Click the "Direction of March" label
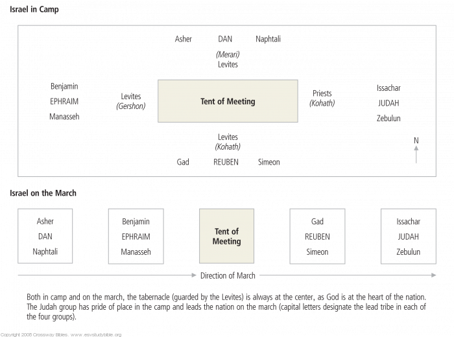 tap(228, 275)
